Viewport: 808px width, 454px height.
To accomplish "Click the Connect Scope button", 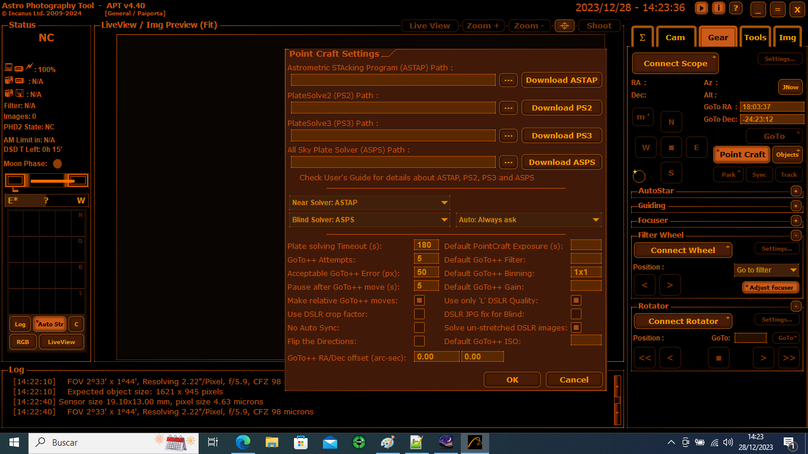I will pos(676,63).
